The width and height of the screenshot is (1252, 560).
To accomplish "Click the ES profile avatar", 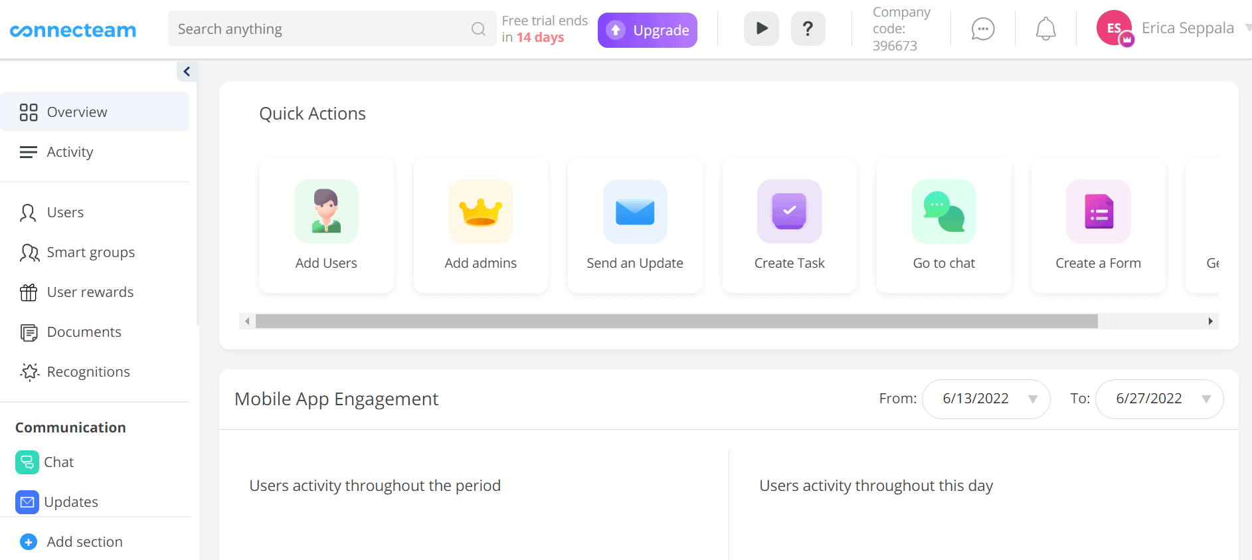I will pyautogui.click(x=1114, y=28).
